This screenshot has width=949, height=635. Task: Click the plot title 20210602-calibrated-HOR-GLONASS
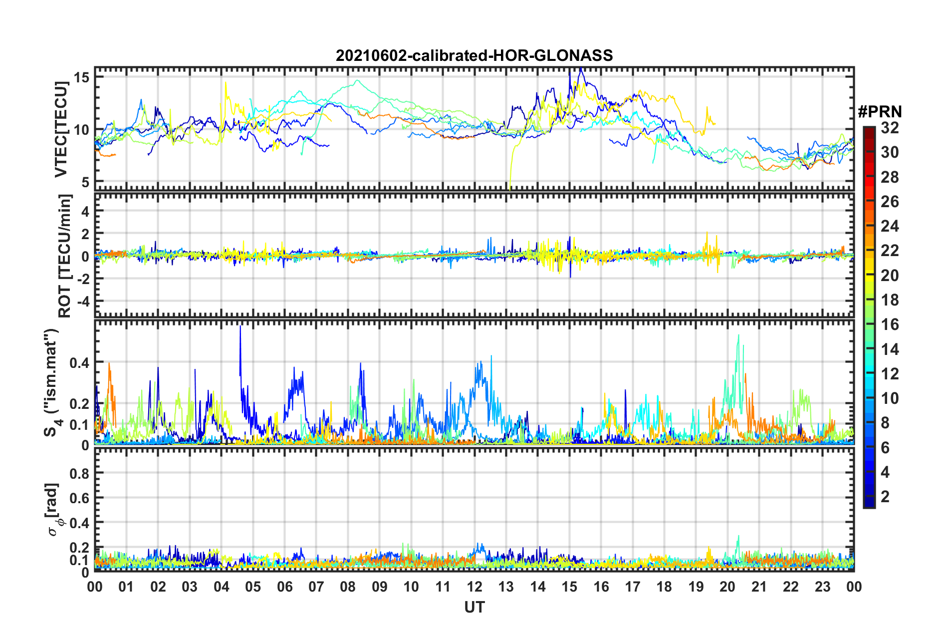(474, 55)
